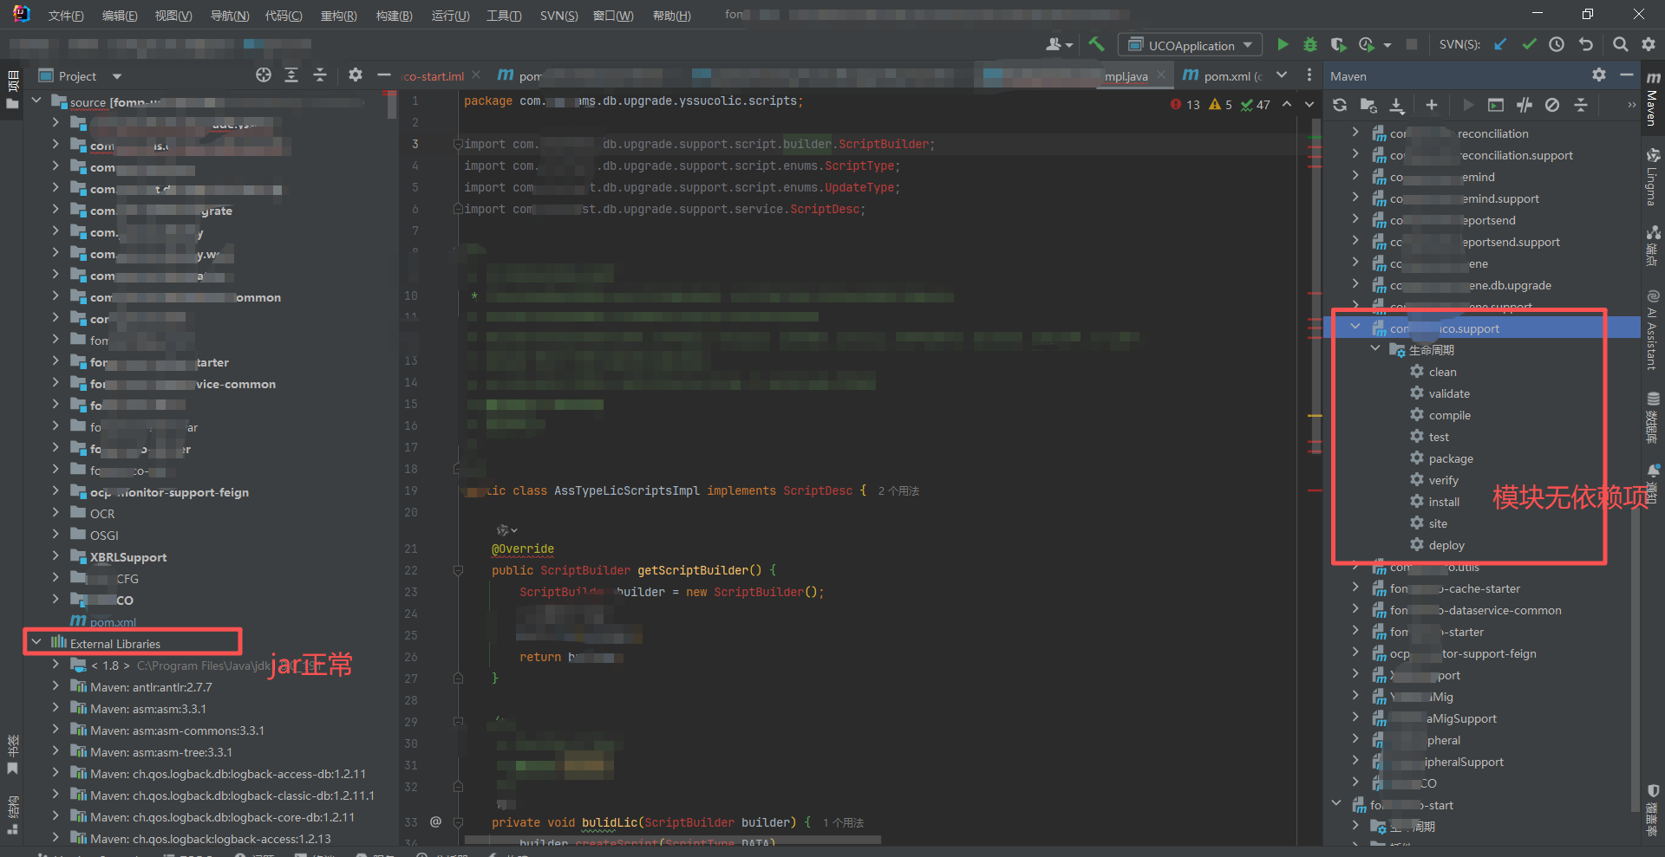The width and height of the screenshot is (1665, 857).
Task: Collapse all in Maven panel
Action: coord(1581,105)
